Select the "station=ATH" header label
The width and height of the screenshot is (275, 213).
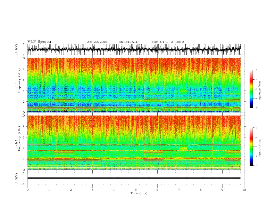pos(129,42)
